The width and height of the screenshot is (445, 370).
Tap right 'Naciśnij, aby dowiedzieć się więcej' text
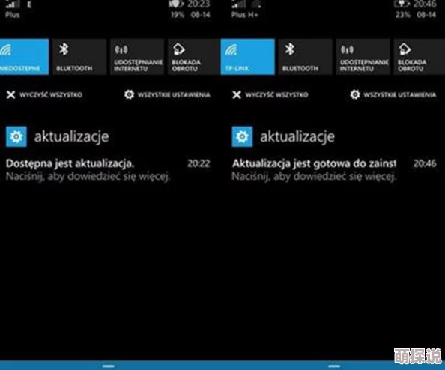[x=314, y=177]
